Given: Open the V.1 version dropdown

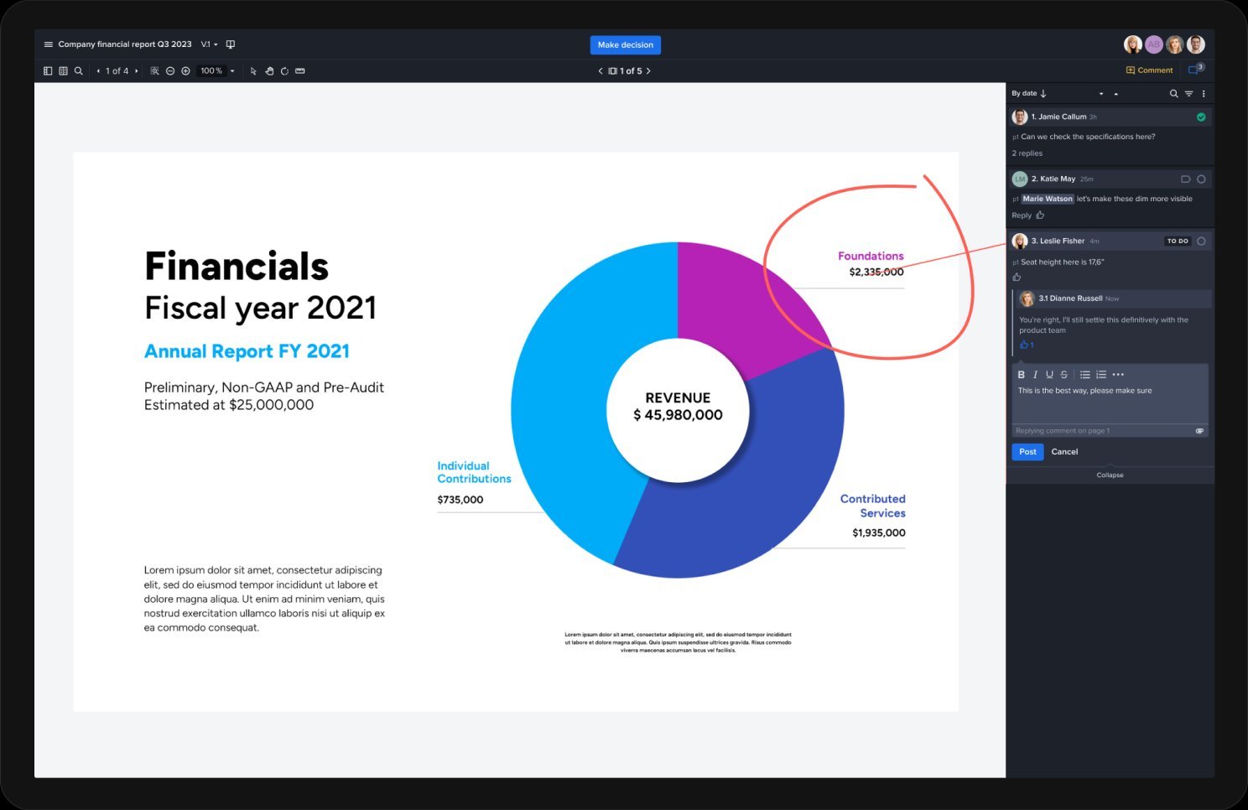Looking at the screenshot, I should click(x=209, y=44).
